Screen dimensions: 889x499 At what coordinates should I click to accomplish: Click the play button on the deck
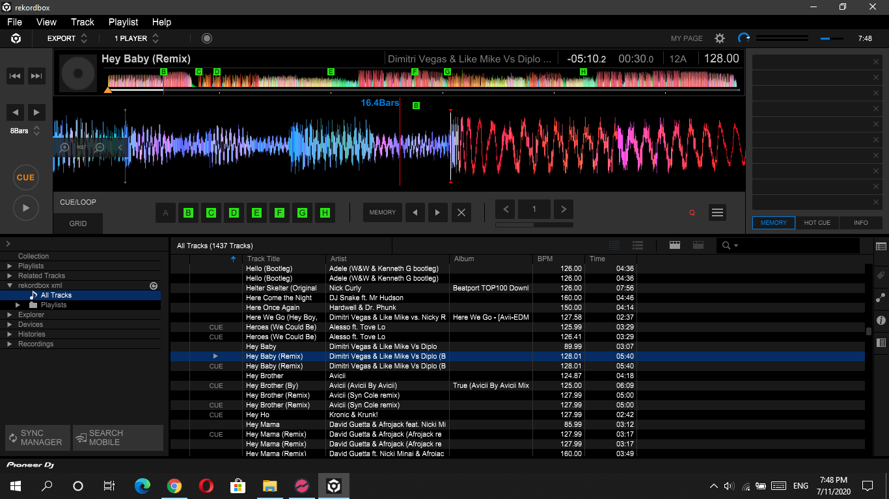pos(25,208)
